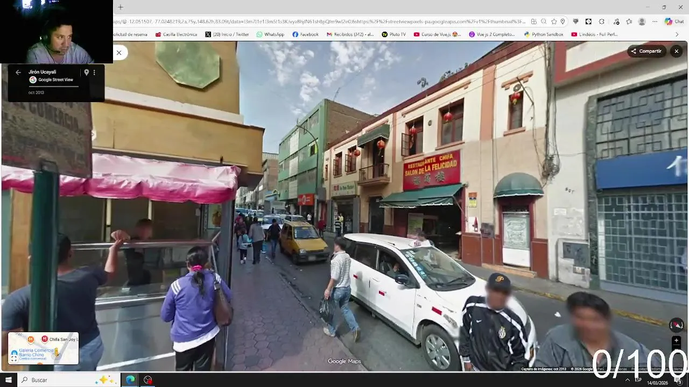Image resolution: width=689 pixels, height=387 pixels.
Task: Expand the minimap with the fullscreen icon
Action: 14,358
